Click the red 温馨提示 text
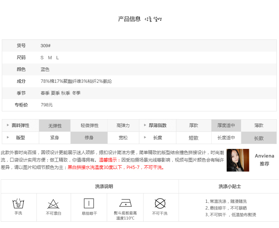Viewport: 279px width, 228px height. [110, 160]
